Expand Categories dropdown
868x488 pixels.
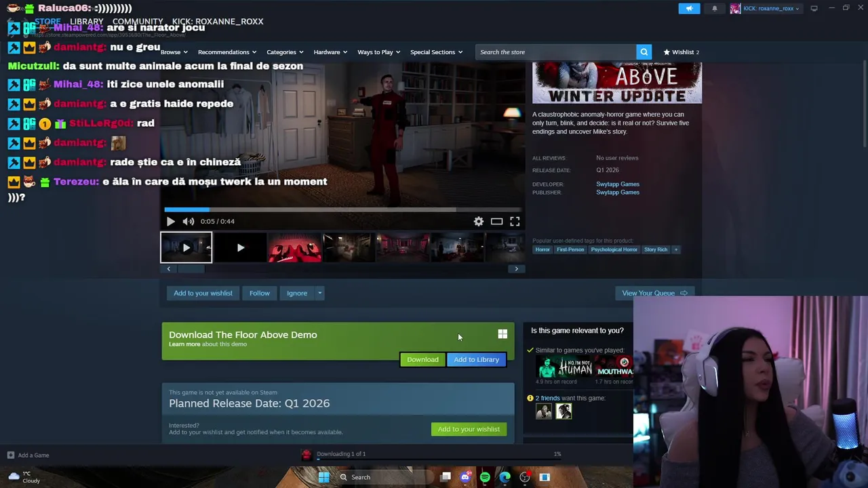[x=284, y=52]
